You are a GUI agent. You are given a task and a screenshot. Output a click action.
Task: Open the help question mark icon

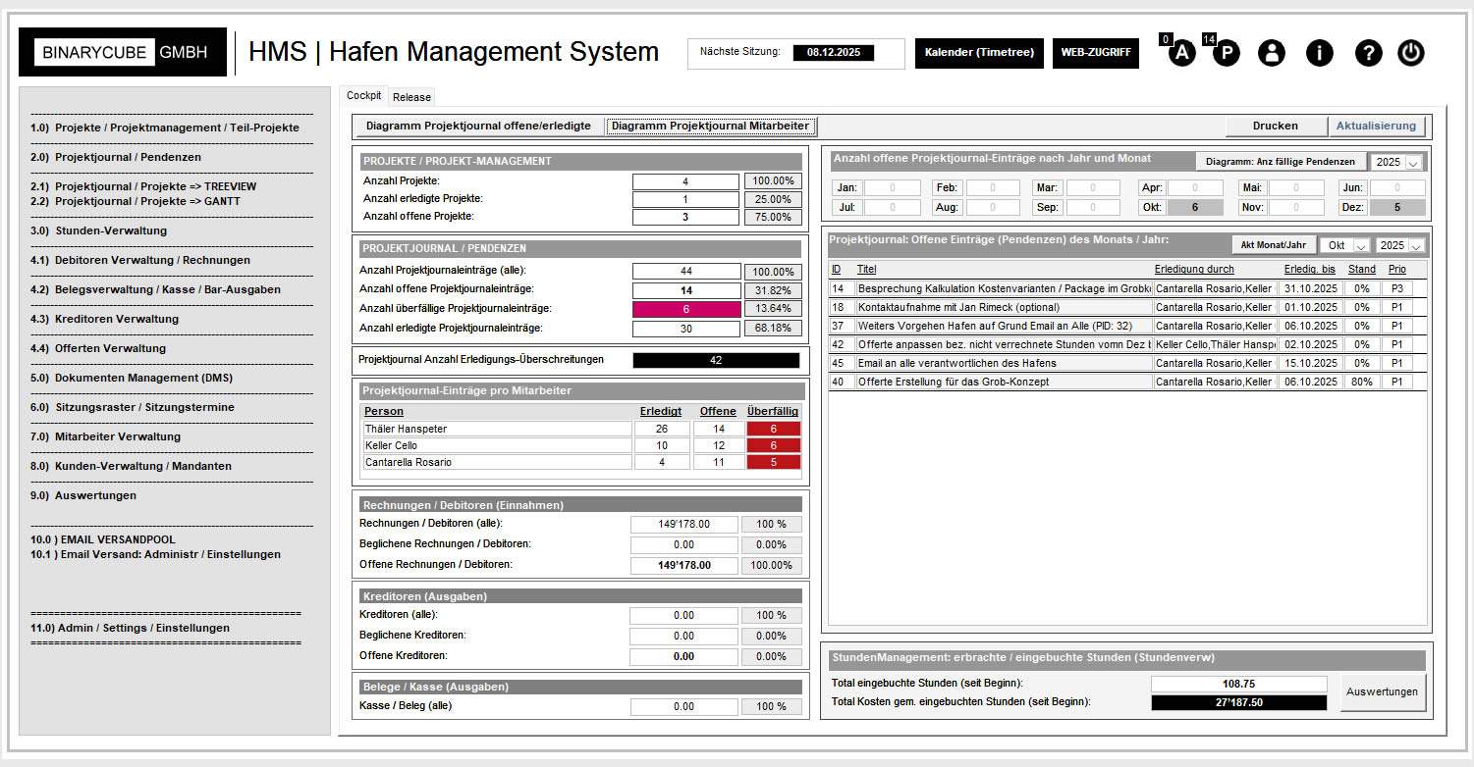tap(1368, 53)
